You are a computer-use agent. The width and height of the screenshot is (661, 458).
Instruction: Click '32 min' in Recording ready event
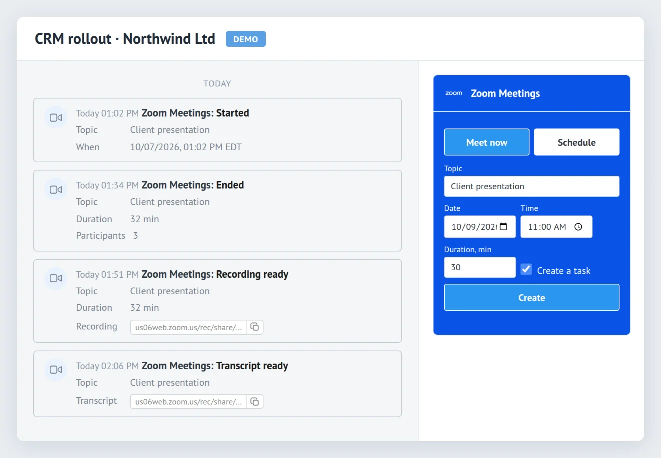point(144,307)
